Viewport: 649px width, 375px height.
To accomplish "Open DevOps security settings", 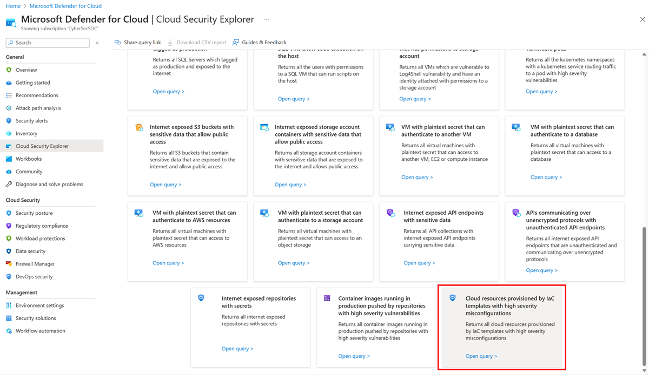I will (x=35, y=276).
